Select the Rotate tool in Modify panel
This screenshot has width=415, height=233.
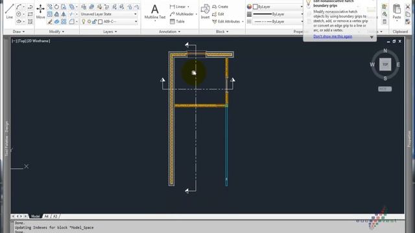click(56, 6)
